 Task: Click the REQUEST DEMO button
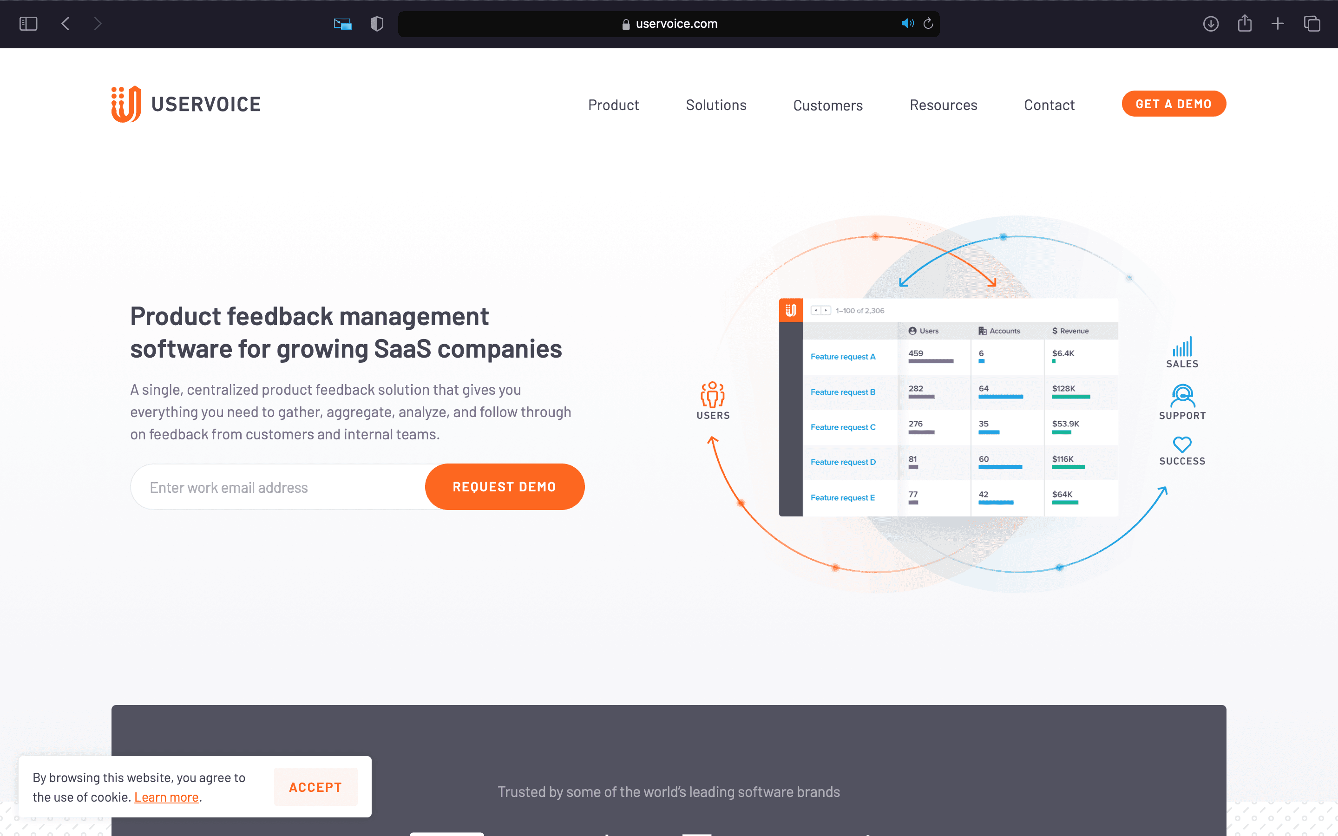[x=504, y=487]
